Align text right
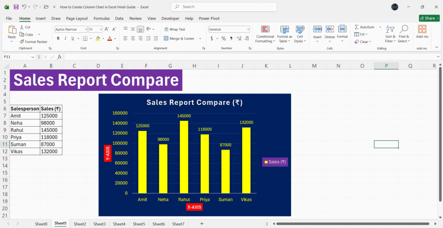 [140, 38]
